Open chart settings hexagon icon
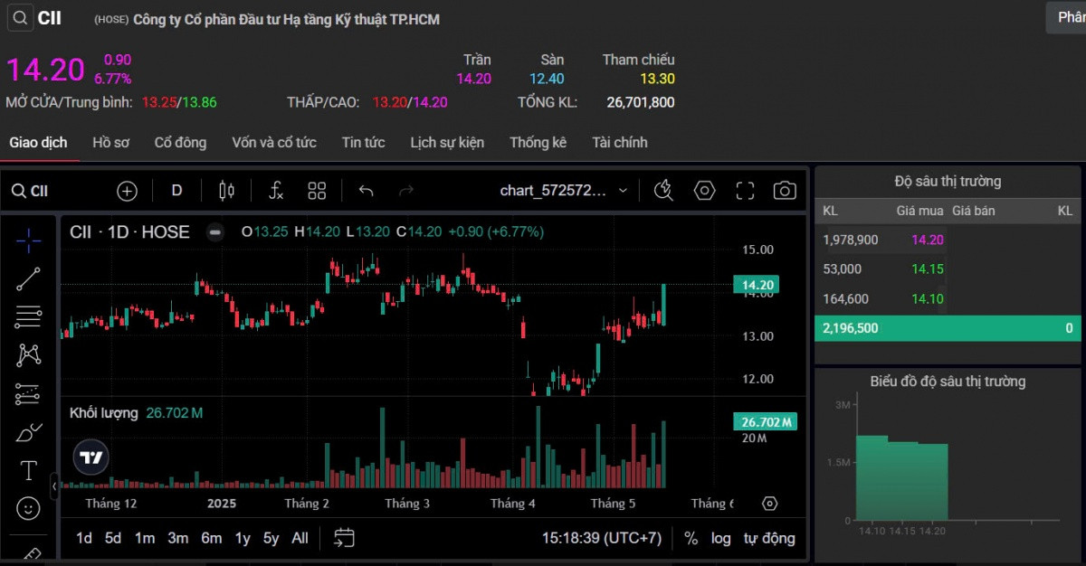The width and height of the screenshot is (1086, 566). click(x=704, y=191)
